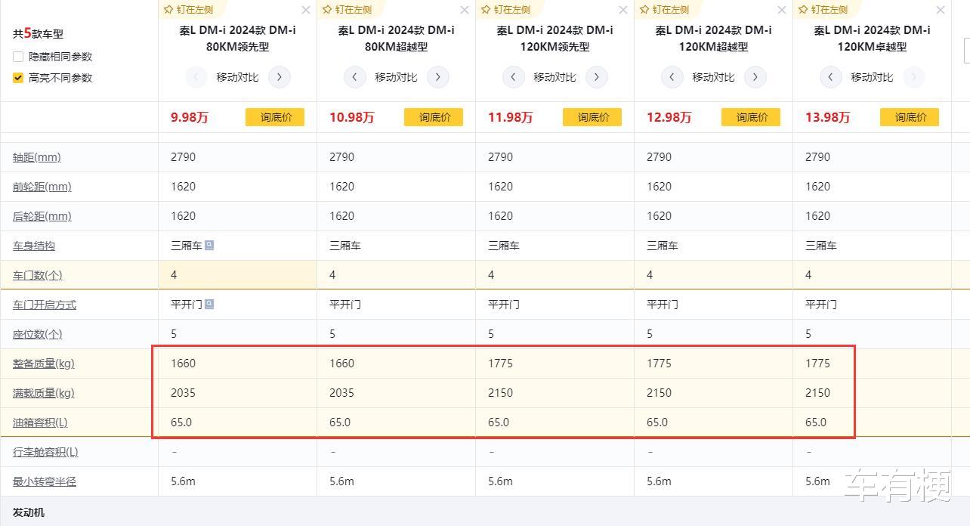Remove 80KM领先型 from comparison
The image size is (970, 526).
click(x=305, y=10)
